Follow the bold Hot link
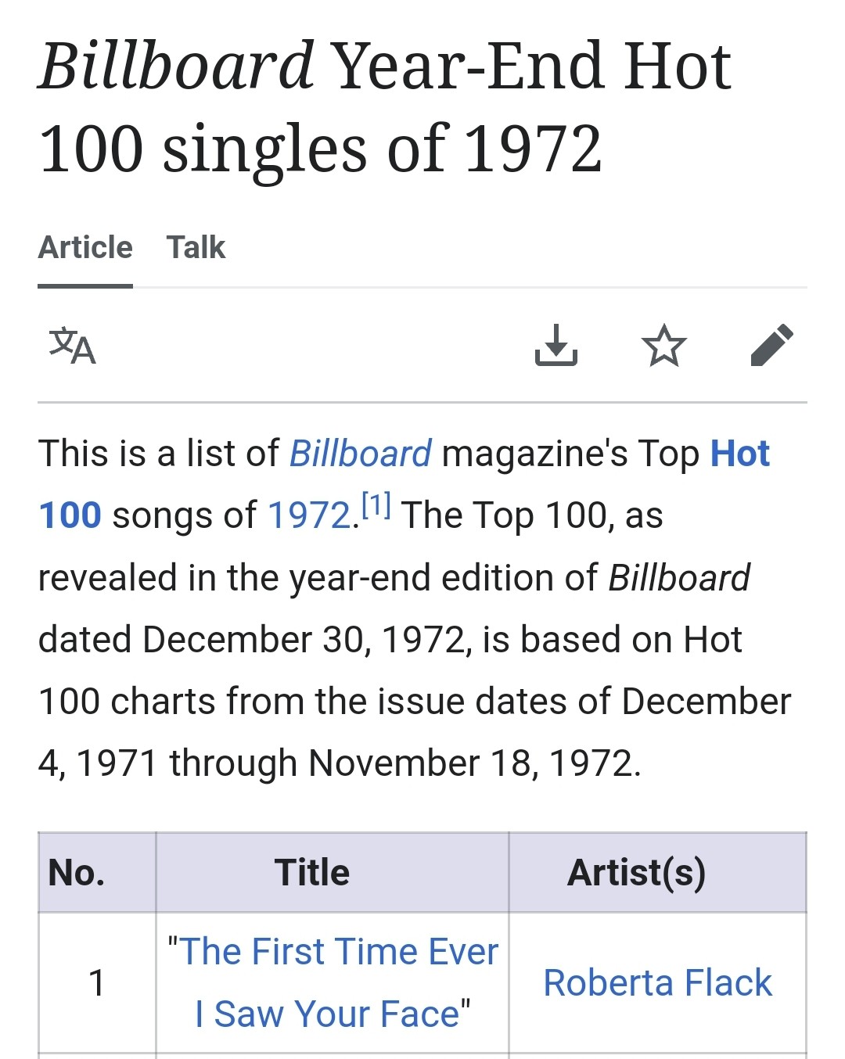 point(740,454)
